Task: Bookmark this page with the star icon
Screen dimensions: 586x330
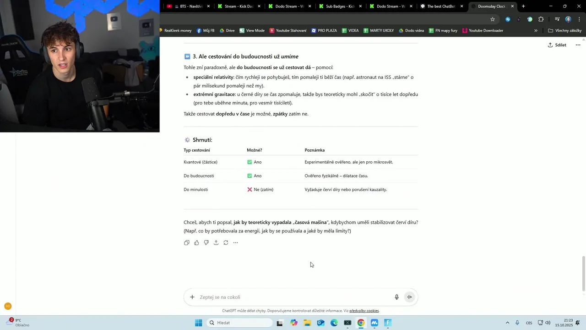Action: pyautogui.click(x=493, y=19)
